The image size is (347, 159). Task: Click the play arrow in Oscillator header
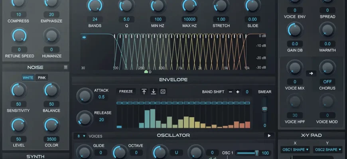click(x=269, y=136)
